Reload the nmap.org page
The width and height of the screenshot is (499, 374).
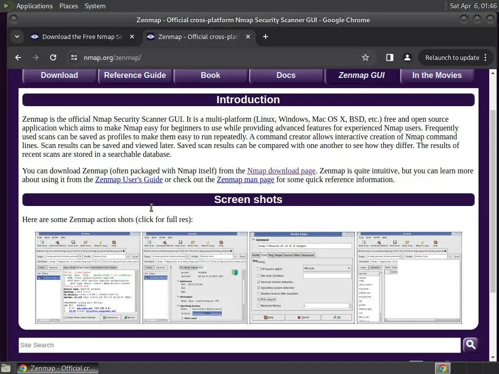(x=53, y=57)
